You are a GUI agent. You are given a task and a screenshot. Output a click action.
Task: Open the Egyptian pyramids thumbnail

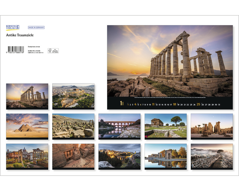coord(27,125)
